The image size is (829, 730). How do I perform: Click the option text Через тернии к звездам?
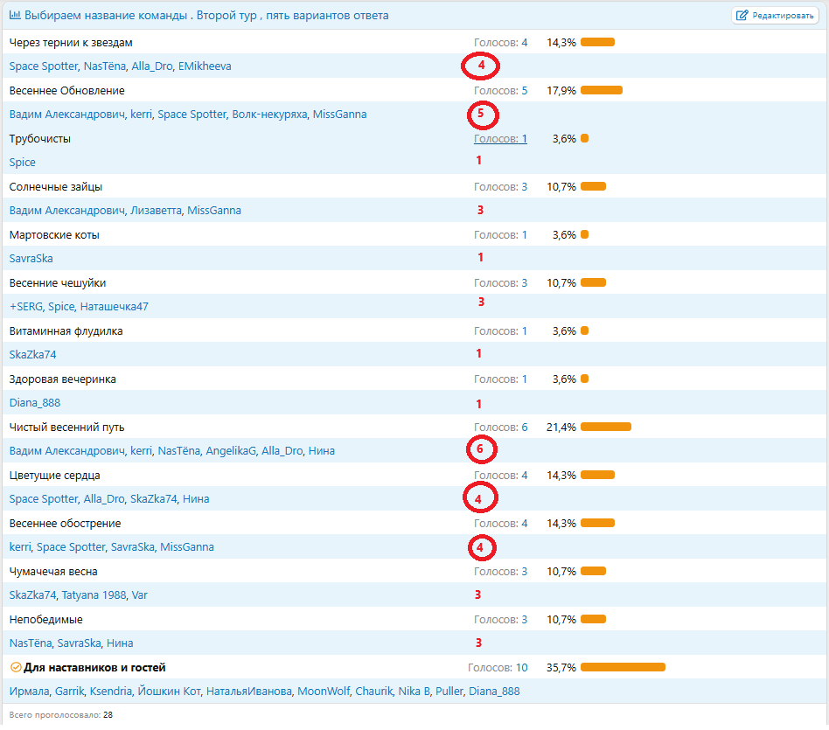pyautogui.click(x=71, y=42)
